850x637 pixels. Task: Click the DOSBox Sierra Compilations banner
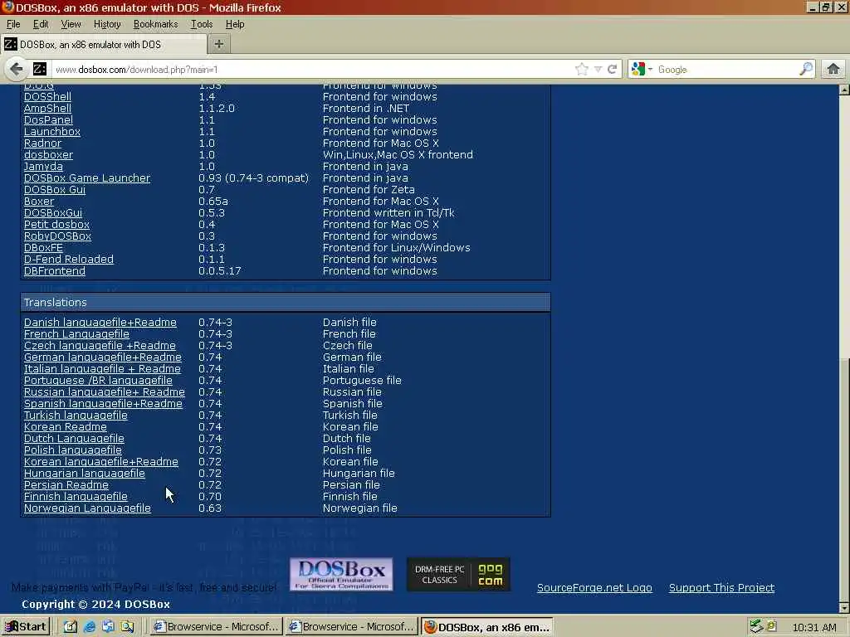click(x=341, y=574)
